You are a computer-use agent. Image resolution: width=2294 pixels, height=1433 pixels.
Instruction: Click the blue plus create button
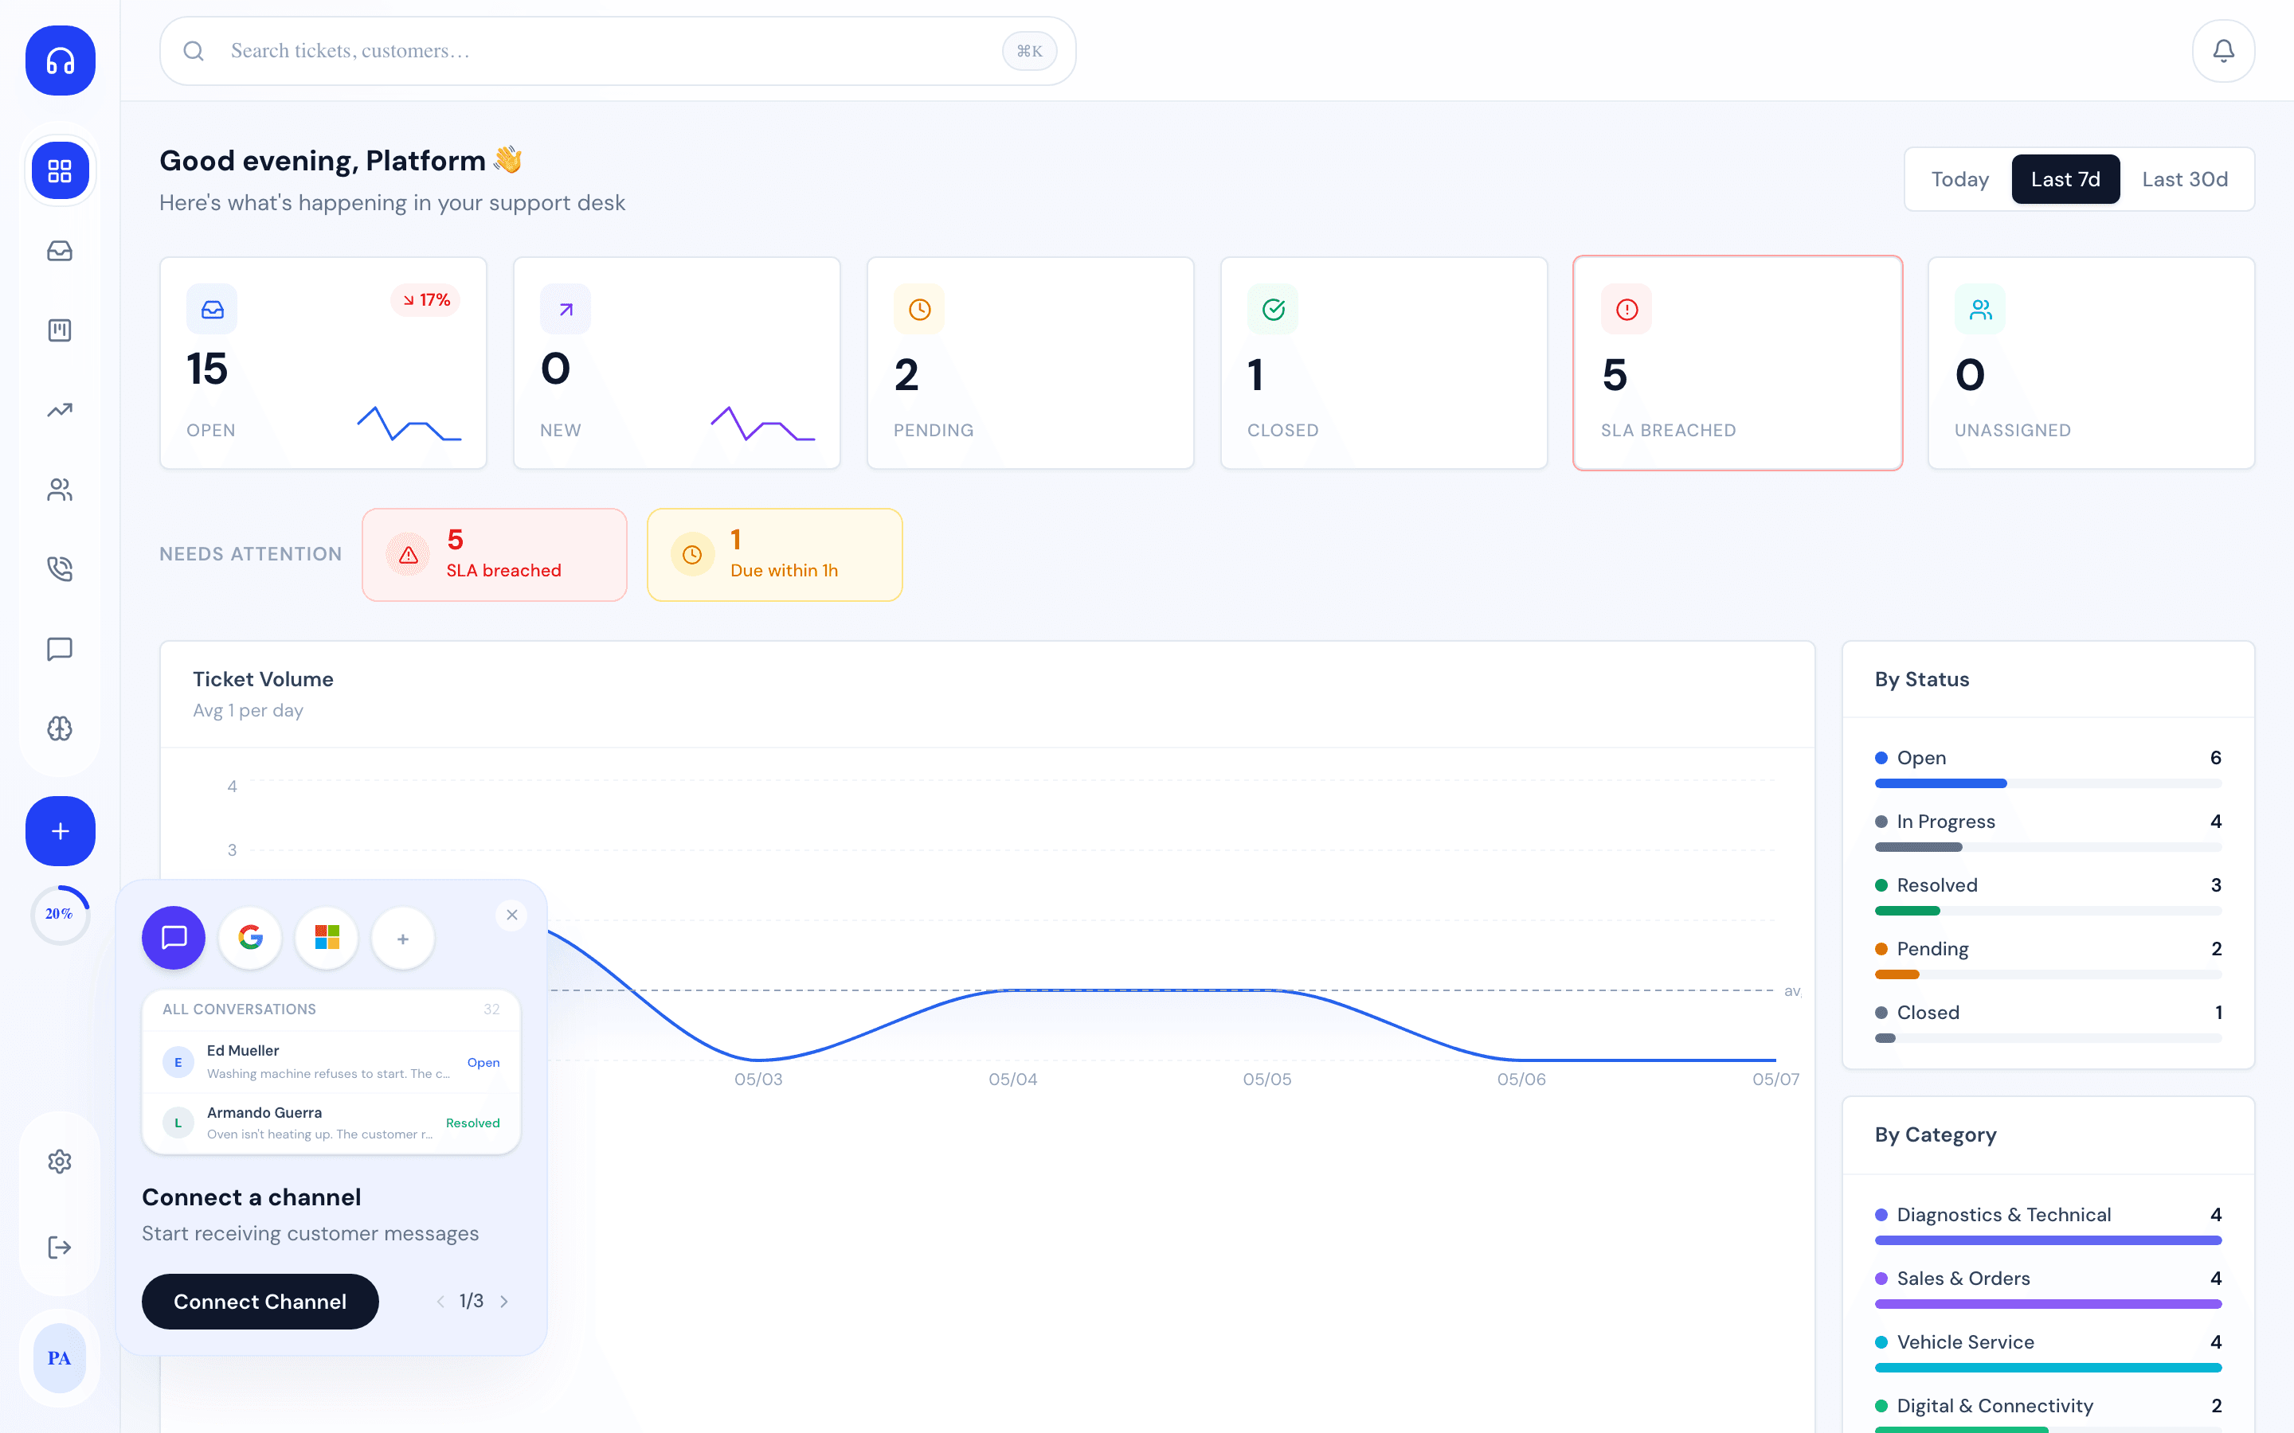[x=60, y=831]
